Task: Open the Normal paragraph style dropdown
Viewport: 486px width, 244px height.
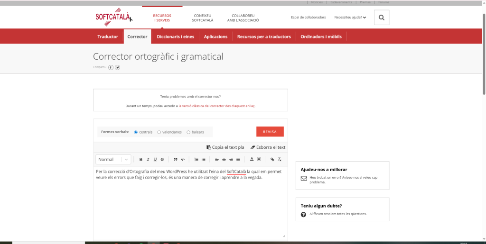Action: point(113,160)
